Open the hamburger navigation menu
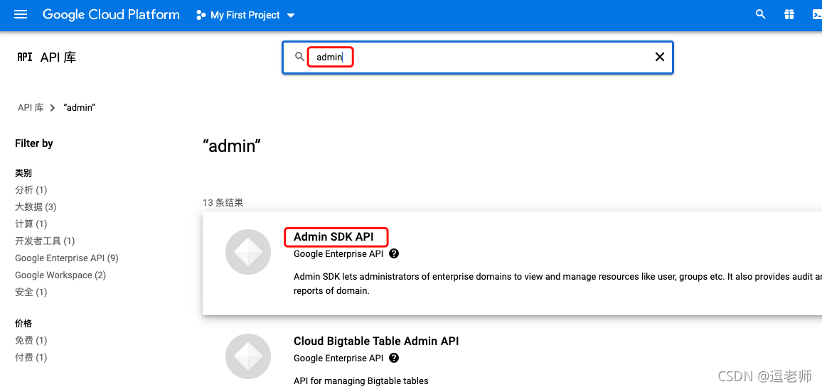Screen dimensions: 822x389 coord(21,15)
